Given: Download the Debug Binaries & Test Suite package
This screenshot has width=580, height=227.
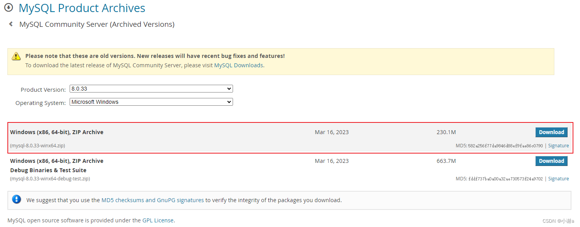Looking at the screenshot, I should click(x=551, y=161).
